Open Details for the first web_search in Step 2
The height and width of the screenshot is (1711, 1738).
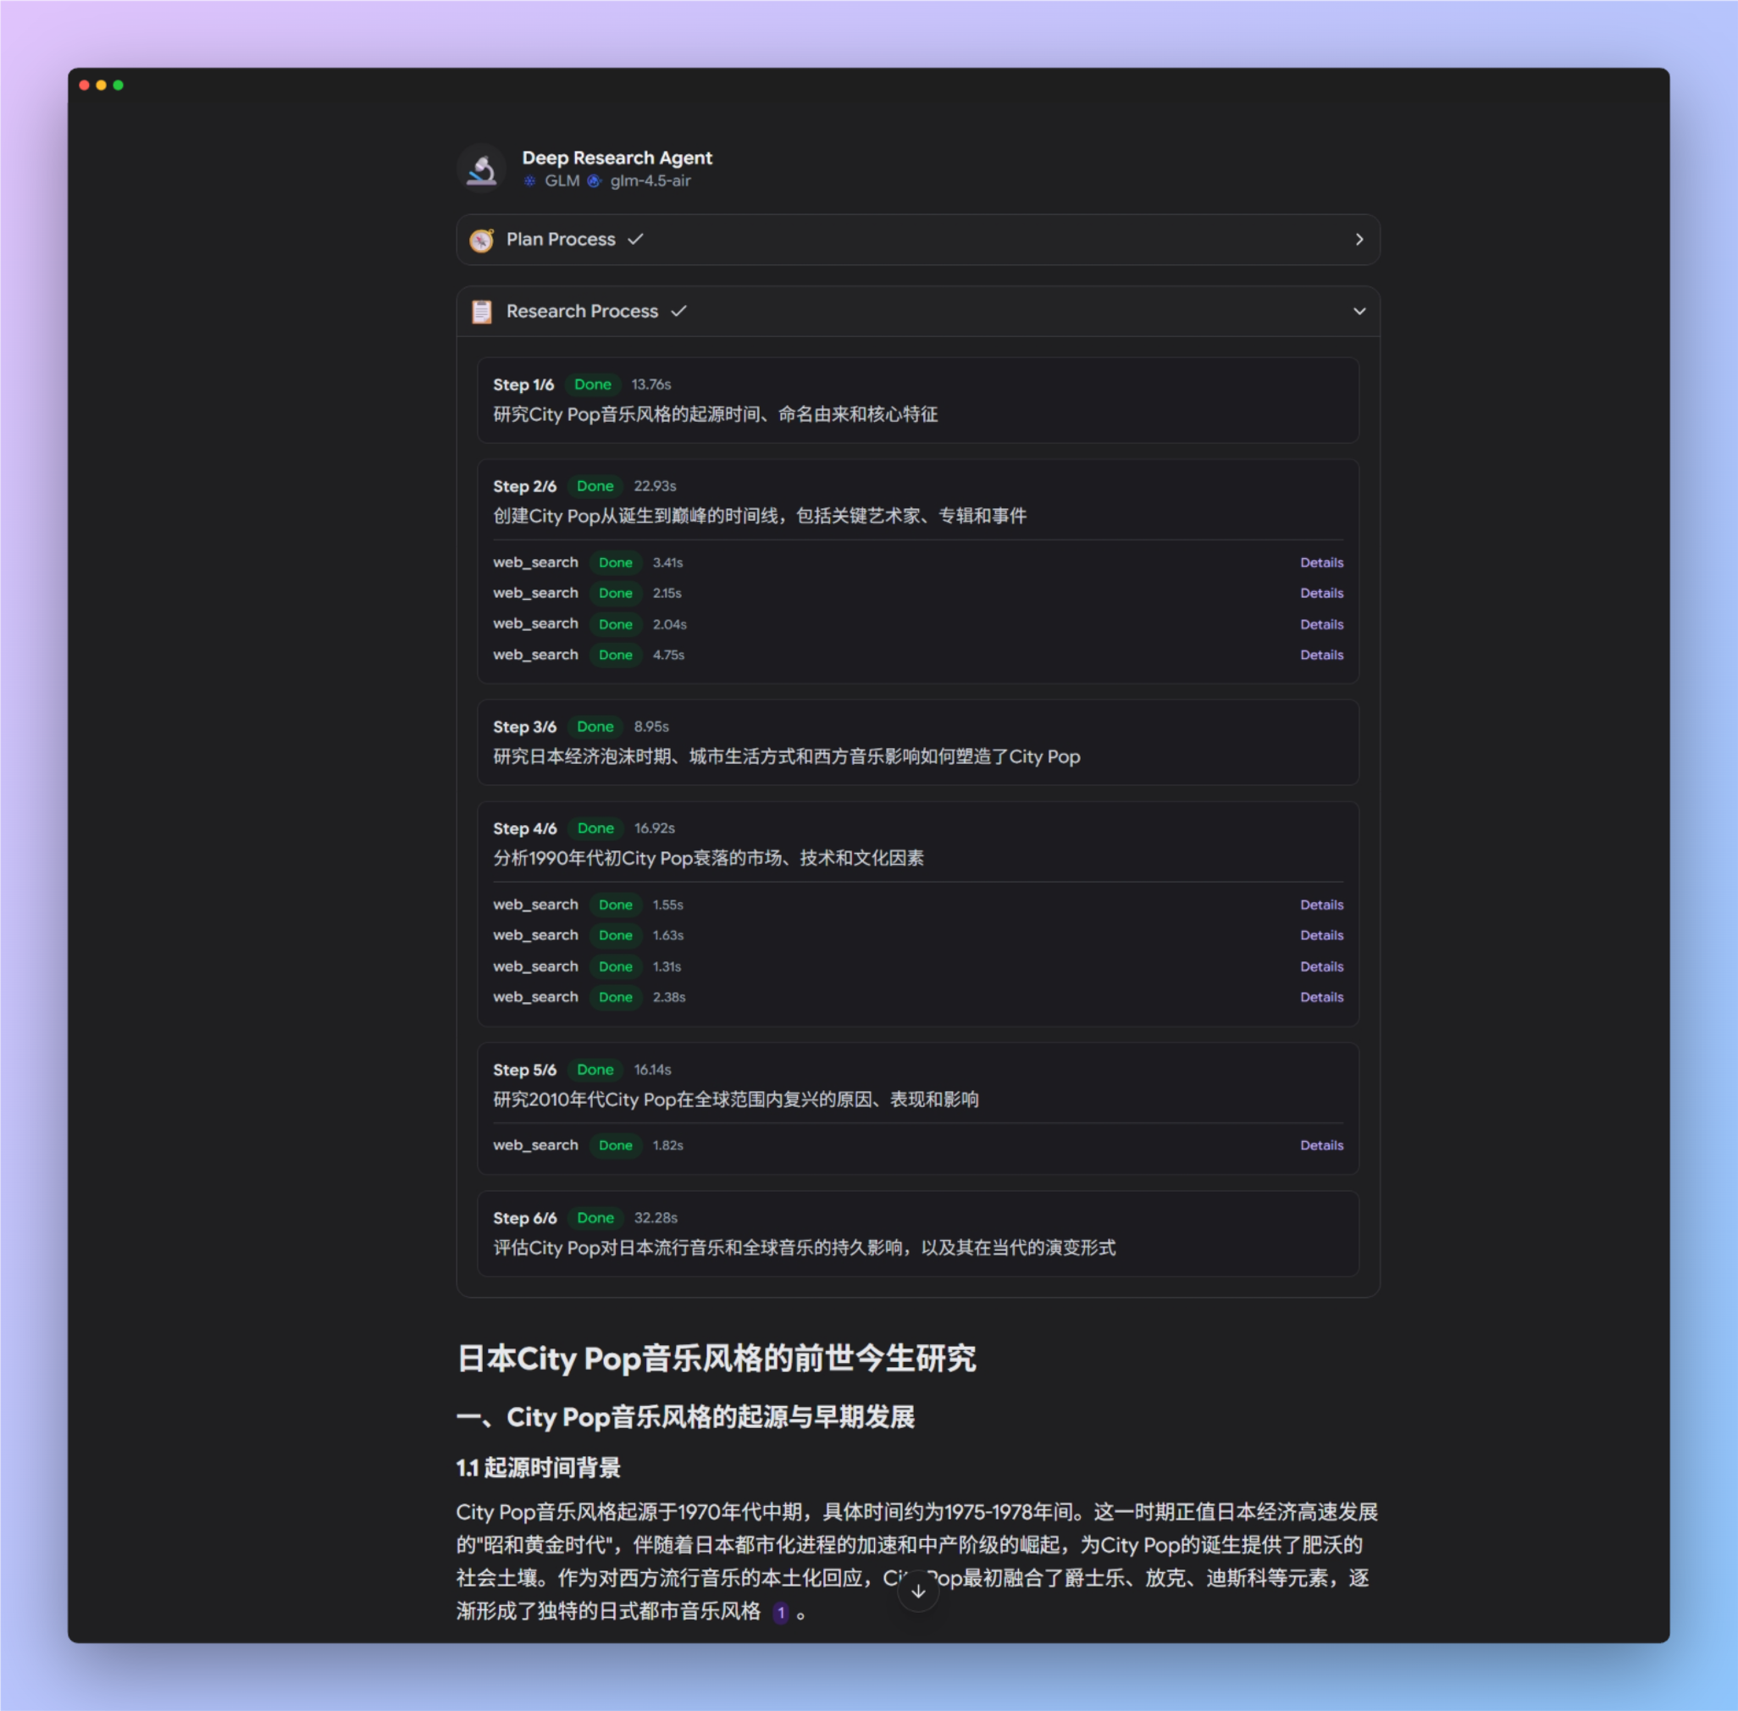[x=1321, y=562]
